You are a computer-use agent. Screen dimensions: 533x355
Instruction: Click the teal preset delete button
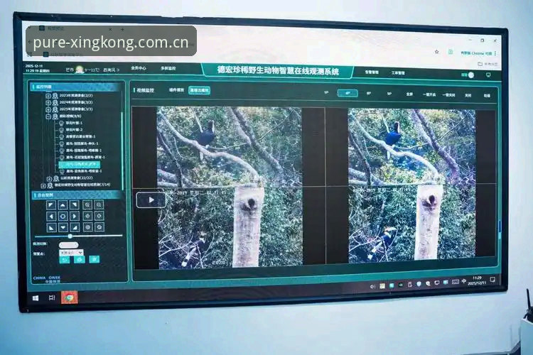94,260
